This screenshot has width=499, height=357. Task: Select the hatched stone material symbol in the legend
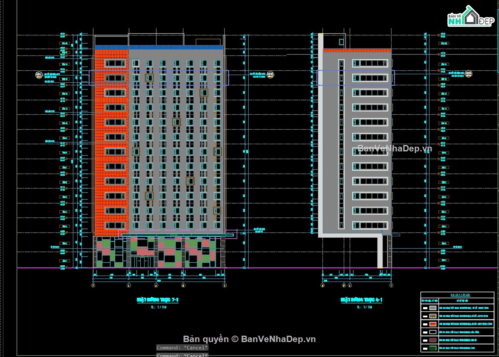point(433,316)
